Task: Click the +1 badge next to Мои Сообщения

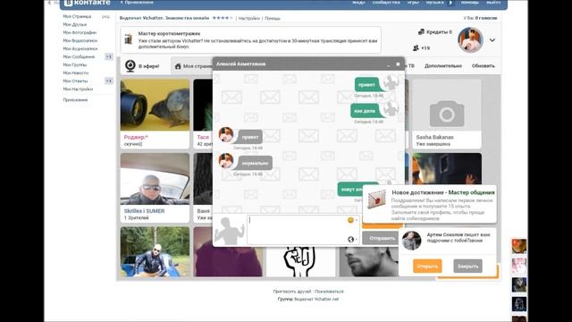Action: (109, 56)
